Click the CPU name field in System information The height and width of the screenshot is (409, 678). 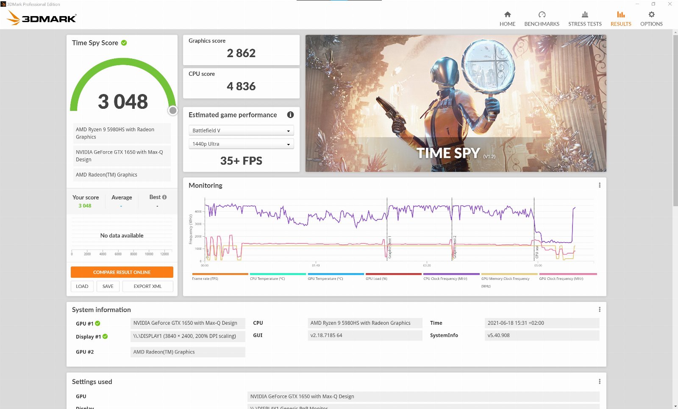[365, 323]
